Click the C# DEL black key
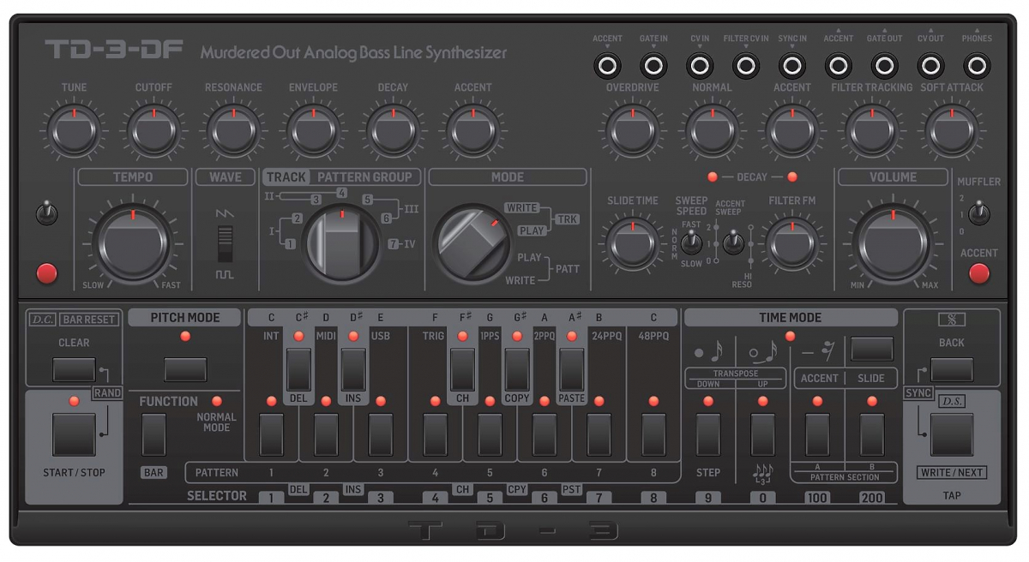 click(298, 370)
